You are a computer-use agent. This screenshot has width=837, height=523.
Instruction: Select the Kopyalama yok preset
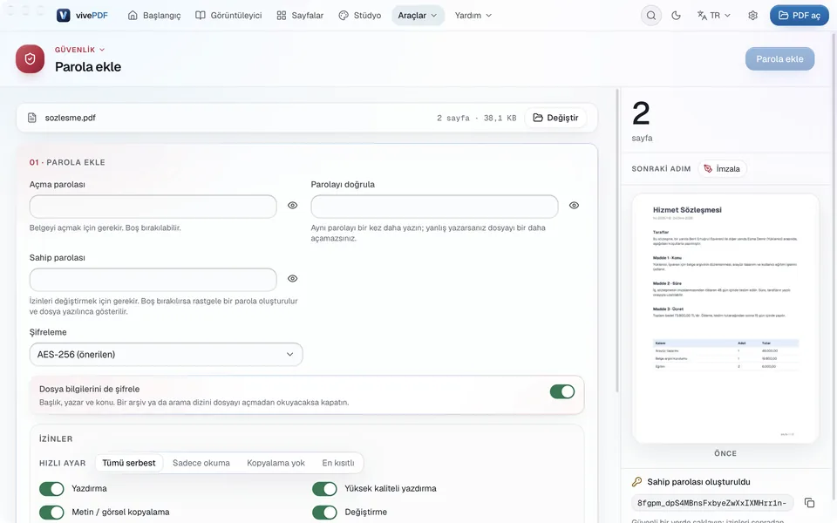(276, 463)
